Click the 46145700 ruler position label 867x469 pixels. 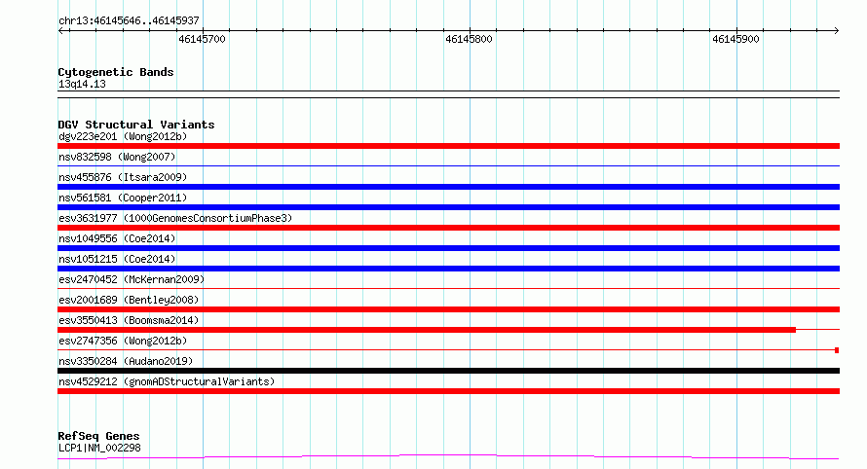[x=202, y=39]
